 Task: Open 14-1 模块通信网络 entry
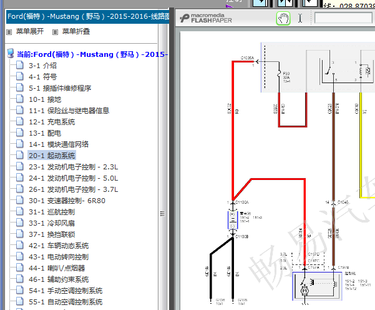pos(59,144)
